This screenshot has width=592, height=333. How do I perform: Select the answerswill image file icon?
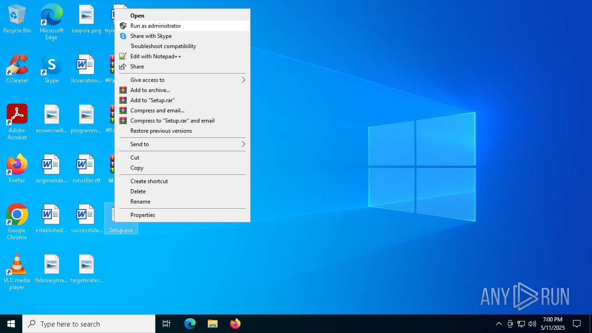51,119
